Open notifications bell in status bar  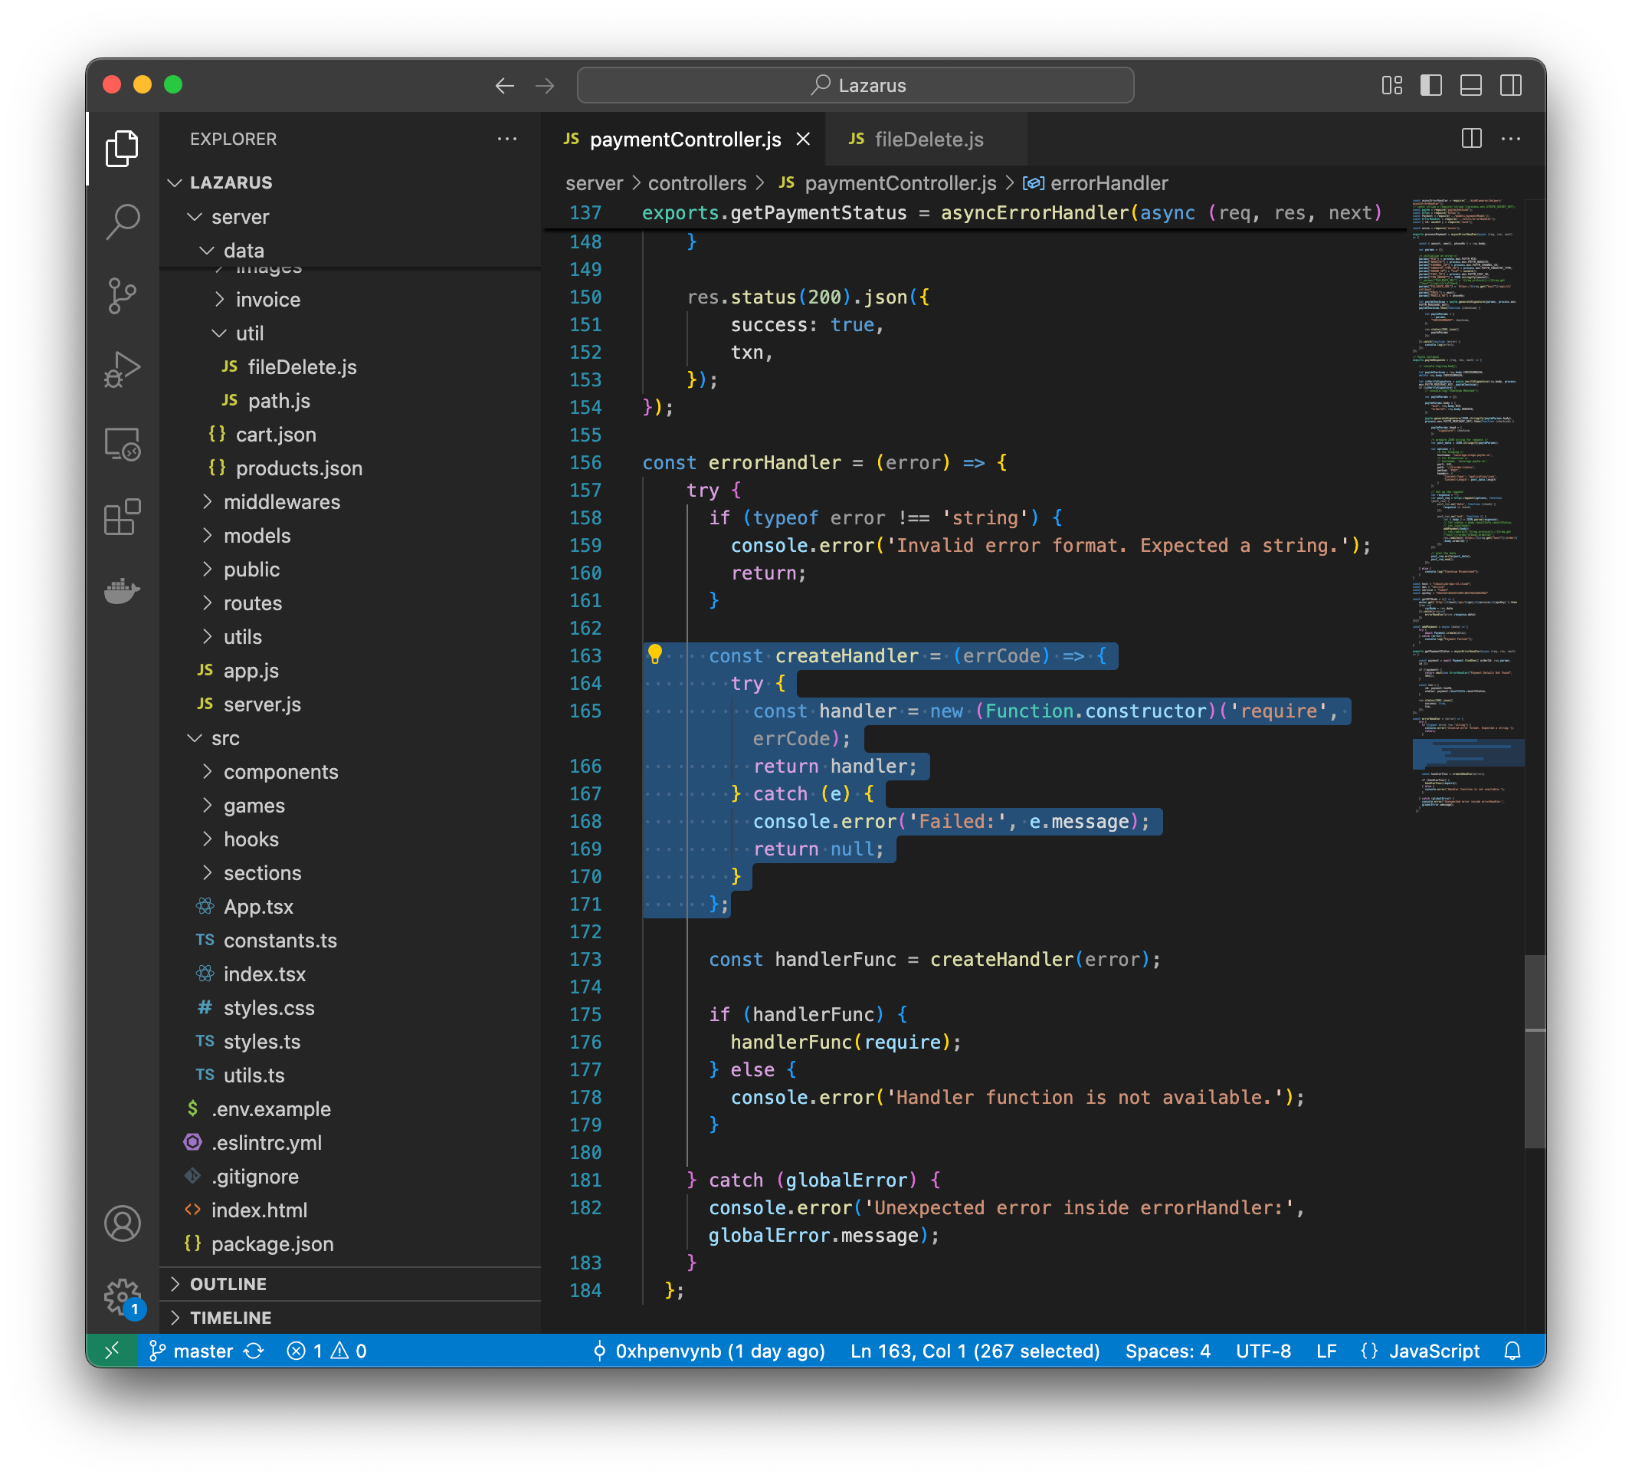[x=1512, y=1351]
